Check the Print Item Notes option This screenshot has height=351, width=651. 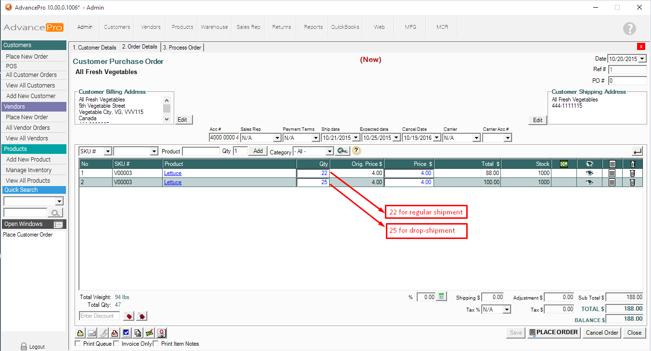(x=155, y=344)
